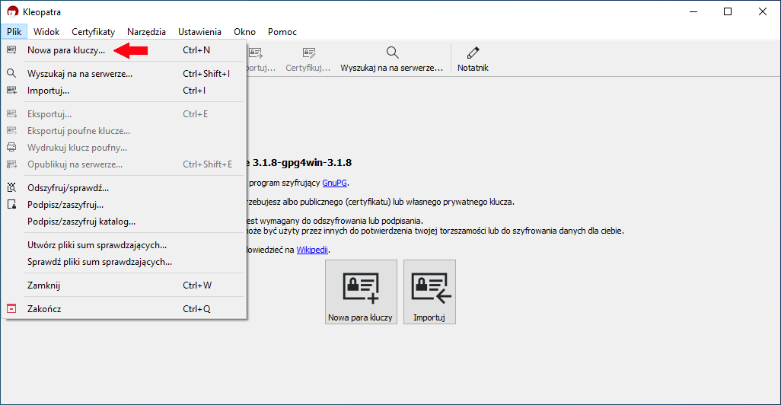The height and width of the screenshot is (405, 781).
Task: Choose Zakończ to quit Kleopatra
Action: (124, 309)
